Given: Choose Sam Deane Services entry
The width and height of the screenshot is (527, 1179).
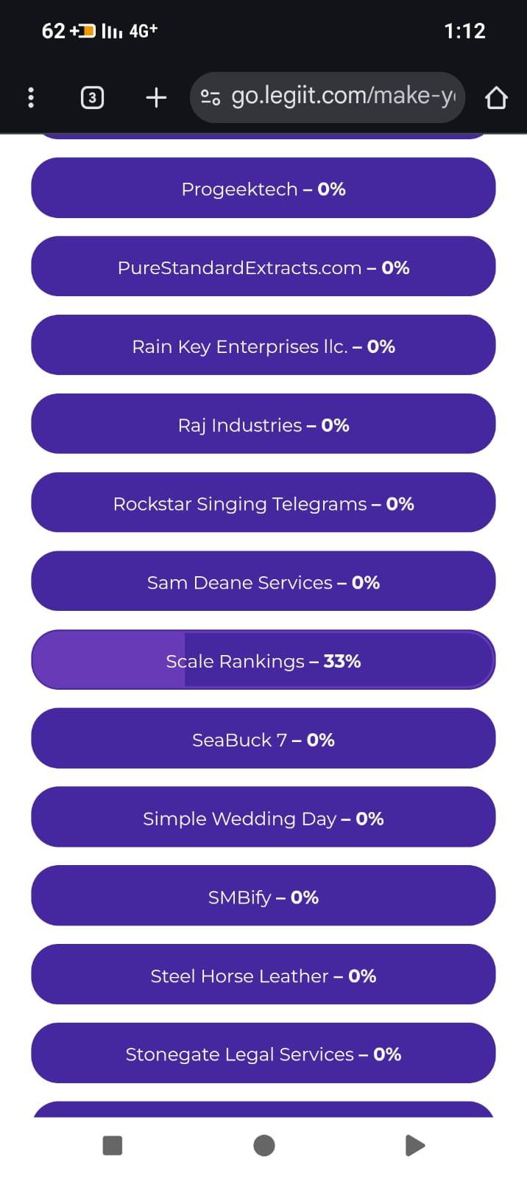Looking at the screenshot, I should coord(263,582).
